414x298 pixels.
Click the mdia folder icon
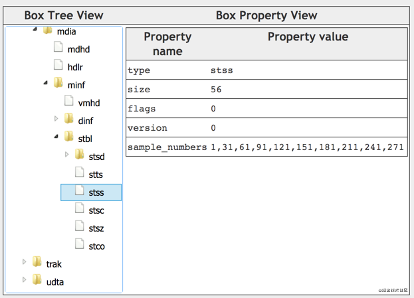(x=48, y=30)
